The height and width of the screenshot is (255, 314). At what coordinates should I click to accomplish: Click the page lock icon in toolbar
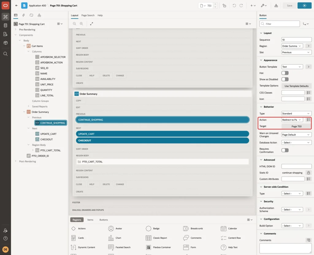224,6
